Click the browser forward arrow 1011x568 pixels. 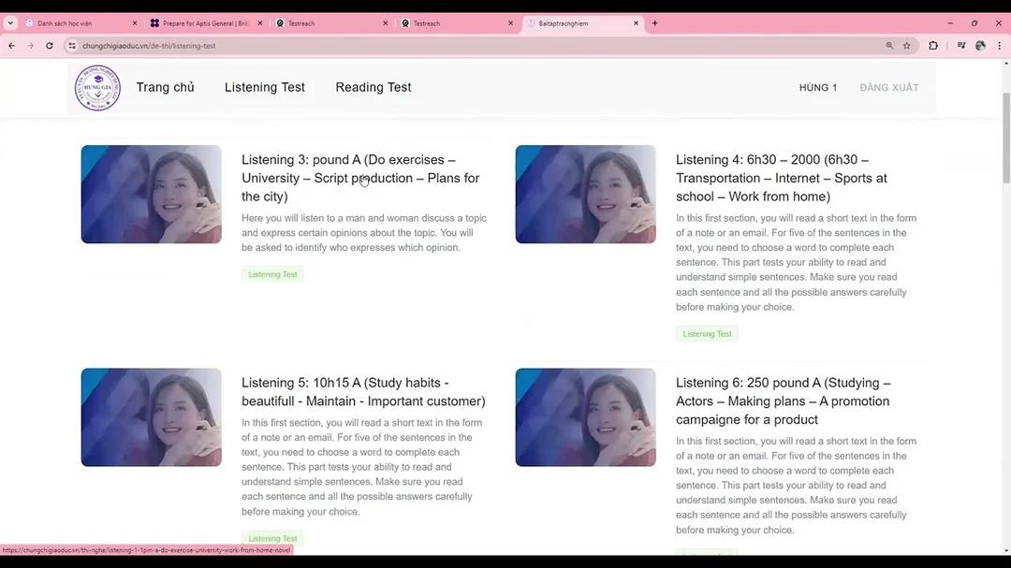point(30,46)
